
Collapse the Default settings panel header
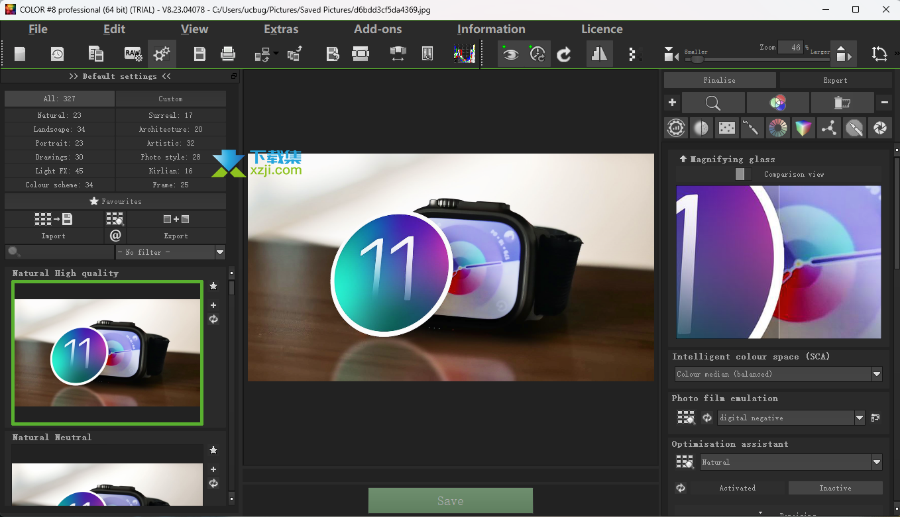coord(120,76)
